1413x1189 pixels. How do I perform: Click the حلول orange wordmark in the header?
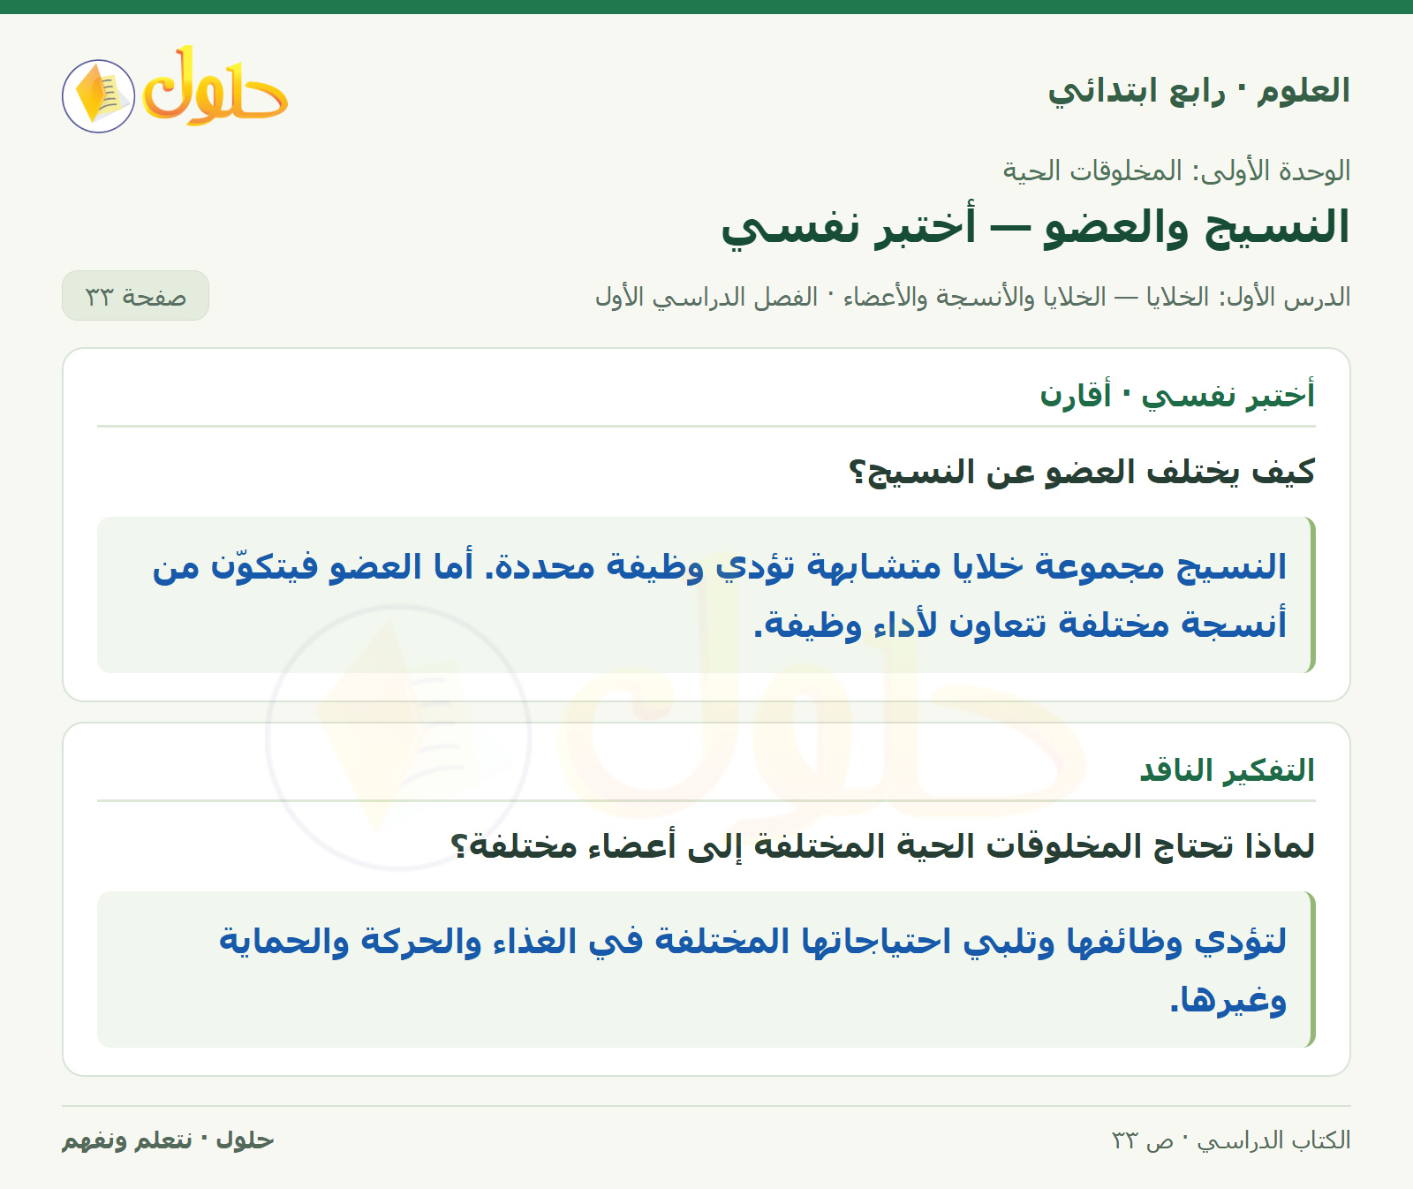(x=215, y=87)
